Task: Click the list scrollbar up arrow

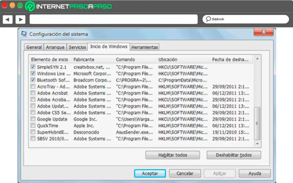Action: click(x=257, y=59)
